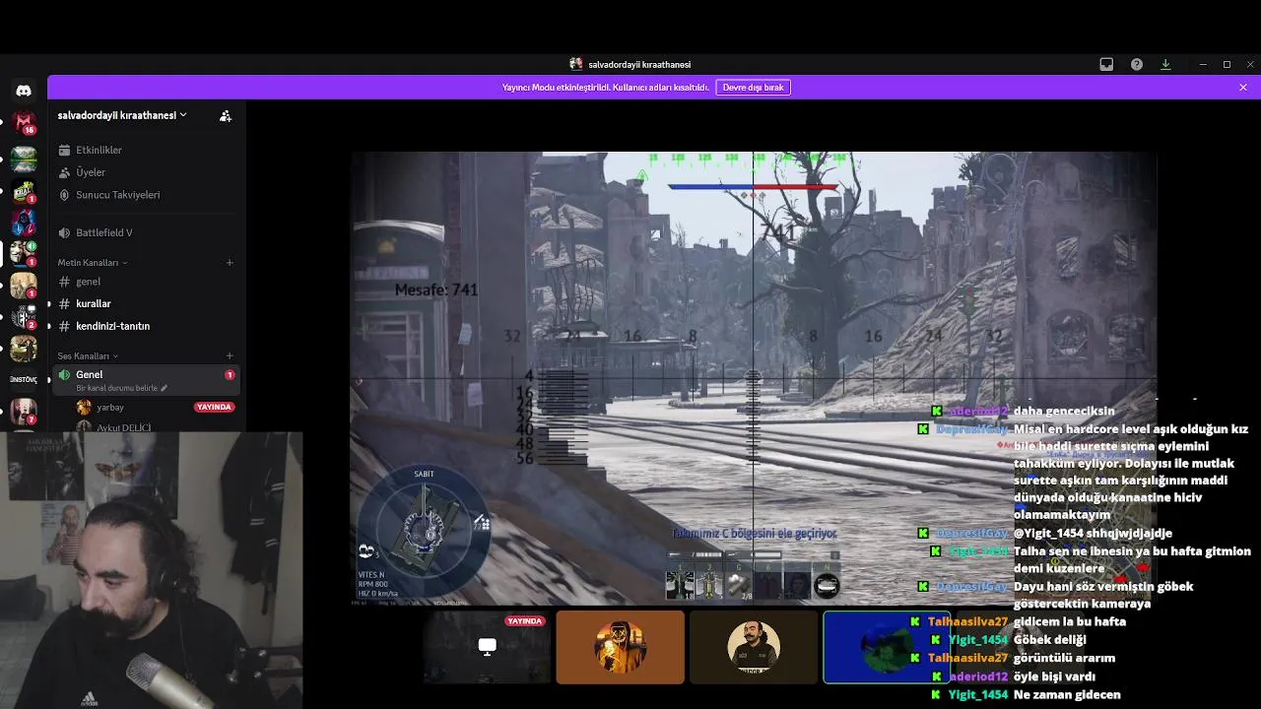Click the 'Mesafe: 741' text in stream
Viewport: 1261px width, 709px height.
[x=436, y=290]
